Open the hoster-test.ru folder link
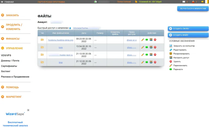Viewport: 209px width, 127px height. [x=61, y=55]
